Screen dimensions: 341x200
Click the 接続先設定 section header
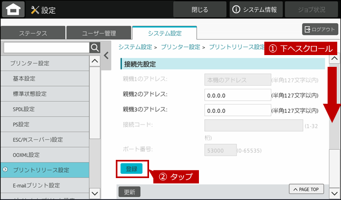click(x=223, y=64)
